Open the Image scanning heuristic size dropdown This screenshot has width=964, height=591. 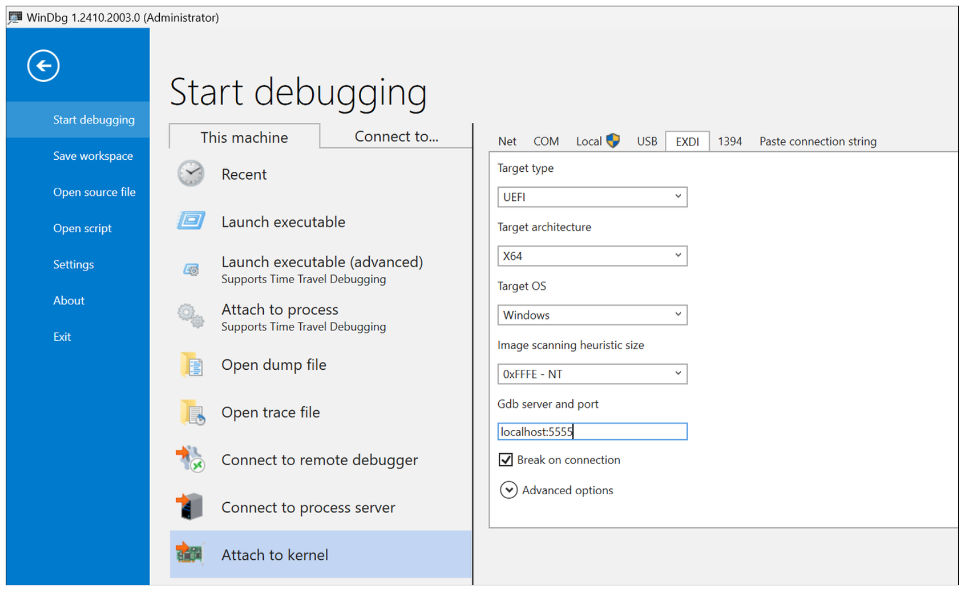click(x=592, y=374)
